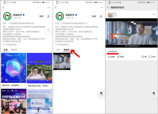Open caption 喜迎中秋，欢度国庆
Viewport: 158px width, 114px height.
click(x=12, y=85)
